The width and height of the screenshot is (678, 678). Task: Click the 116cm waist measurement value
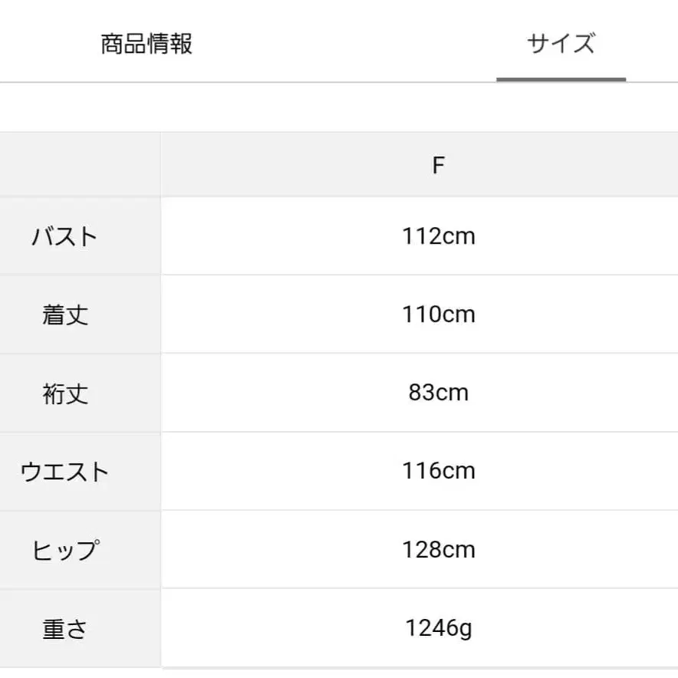point(439,470)
